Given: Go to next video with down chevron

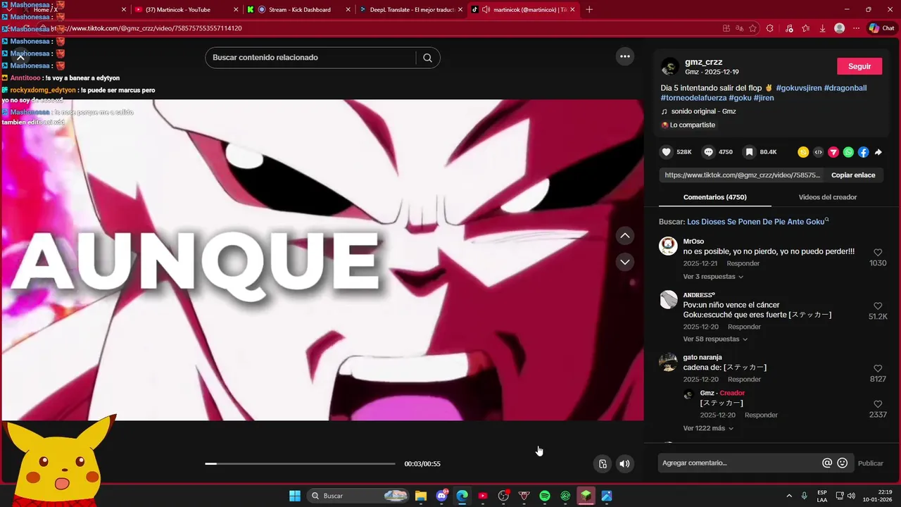Looking at the screenshot, I should [x=625, y=262].
